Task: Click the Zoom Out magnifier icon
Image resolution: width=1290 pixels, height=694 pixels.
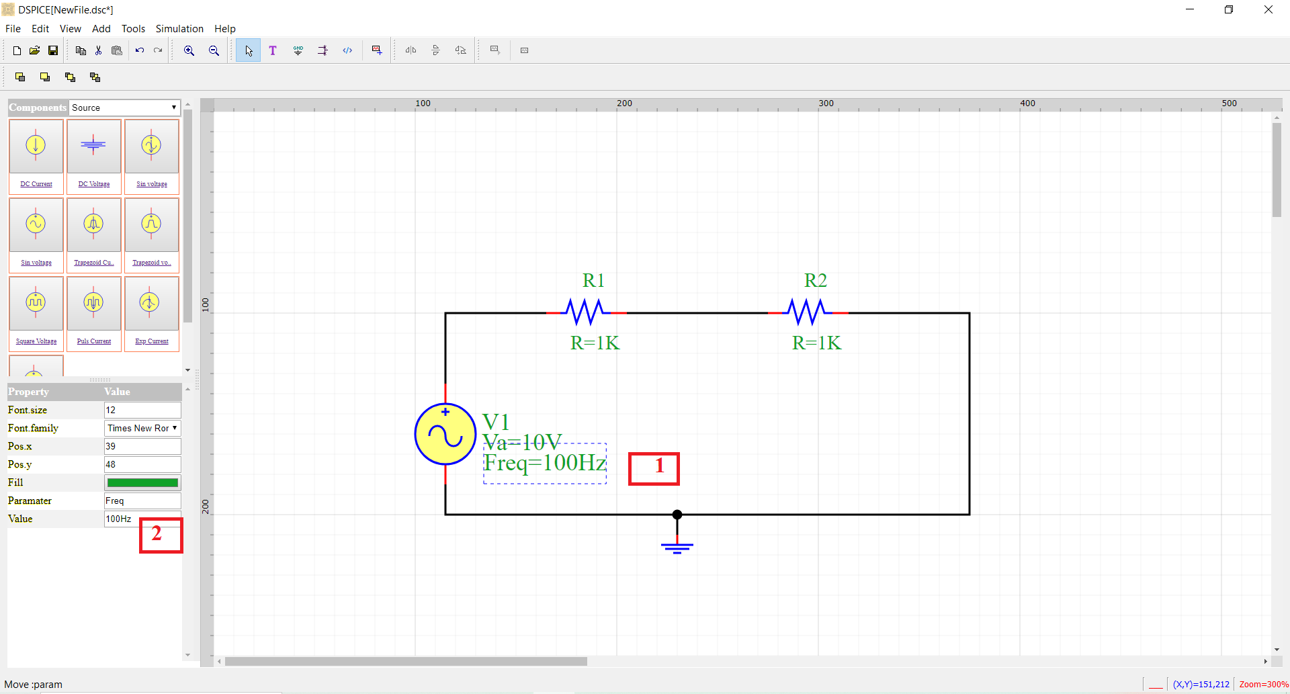Action: coord(214,50)
